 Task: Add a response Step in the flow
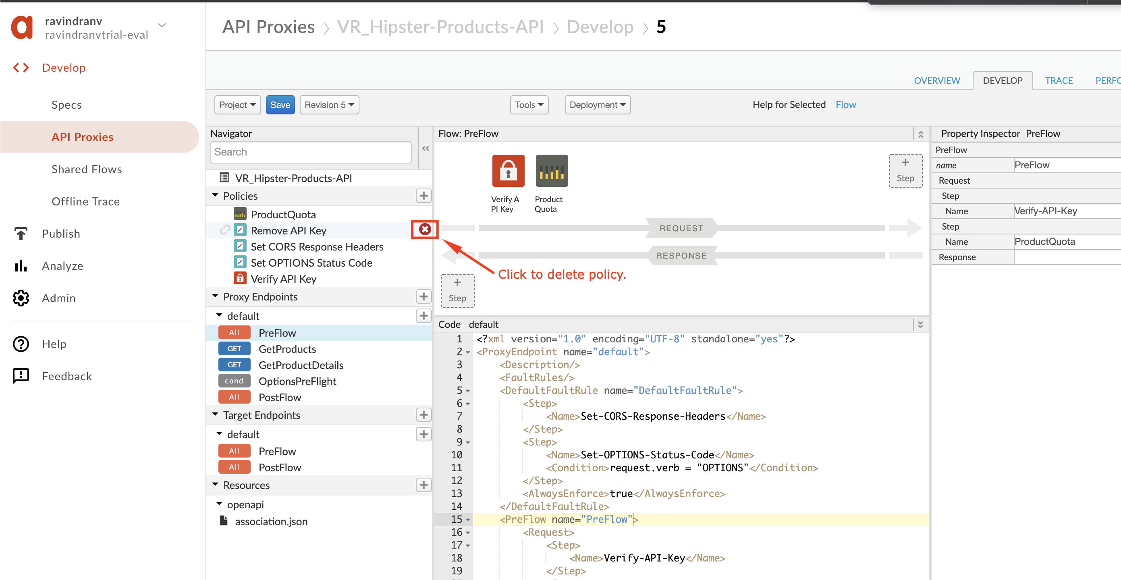pos(457,291)
